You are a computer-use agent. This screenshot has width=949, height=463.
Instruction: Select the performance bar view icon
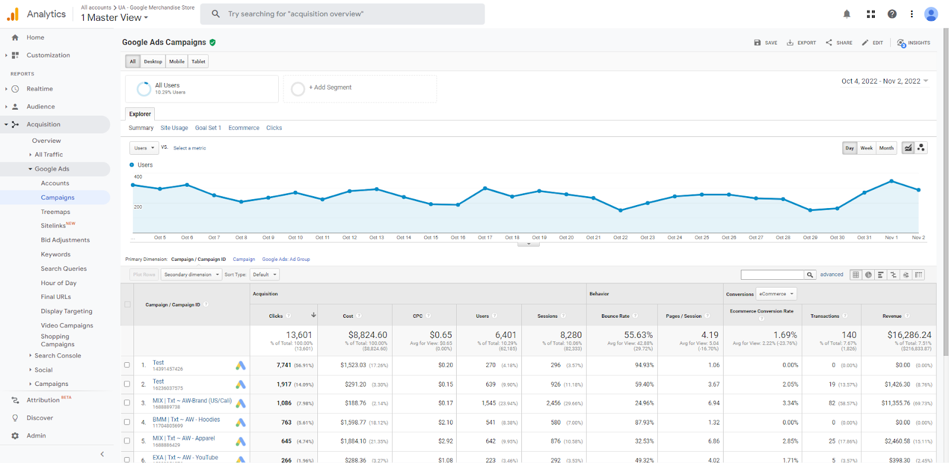881,274
